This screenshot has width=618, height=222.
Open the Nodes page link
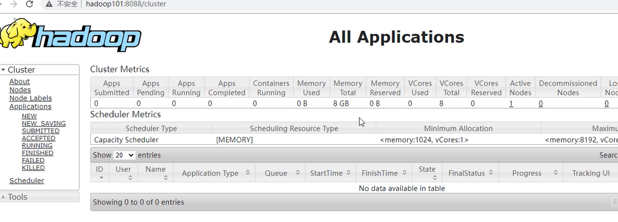(20, 90)
